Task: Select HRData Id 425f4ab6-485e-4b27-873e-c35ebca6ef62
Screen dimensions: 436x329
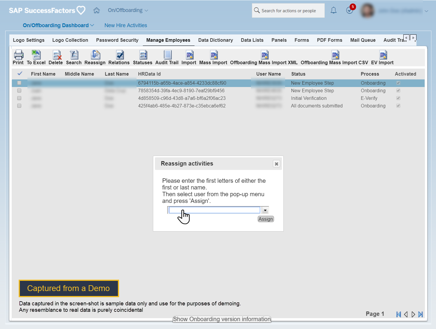Action: pos(182,106)
